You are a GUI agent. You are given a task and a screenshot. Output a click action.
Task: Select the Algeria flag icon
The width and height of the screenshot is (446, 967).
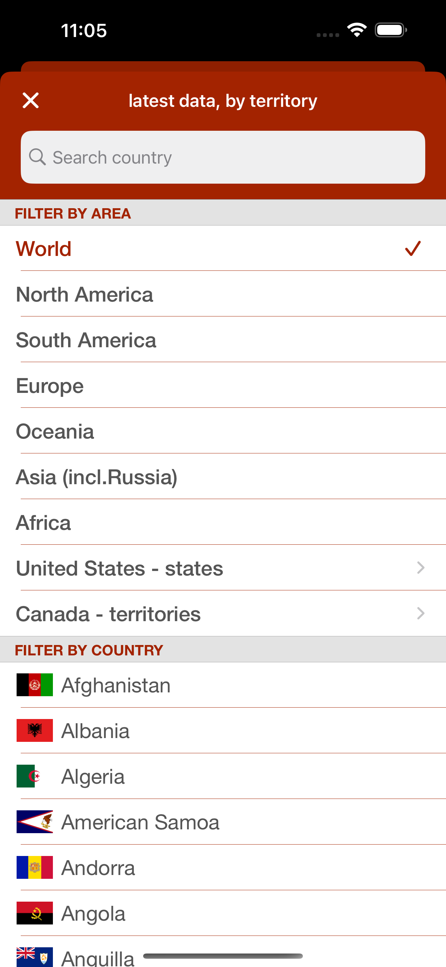coord(35,776)
